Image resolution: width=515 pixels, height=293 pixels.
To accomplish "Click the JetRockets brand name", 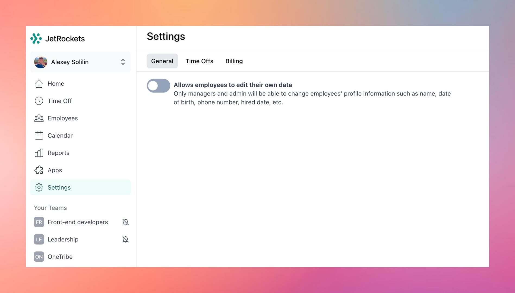I will point(65,39).
